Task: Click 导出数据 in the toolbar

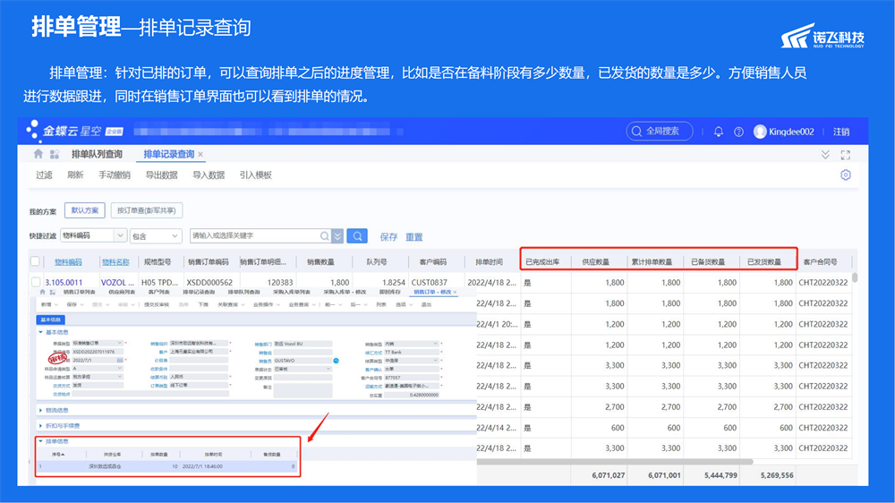Action: pyautogui.click(x=161, y=175)
